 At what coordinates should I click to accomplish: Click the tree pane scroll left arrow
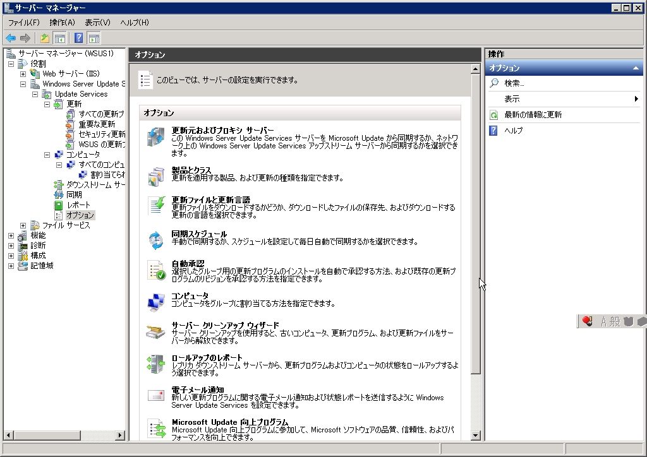tap(8, 435)
